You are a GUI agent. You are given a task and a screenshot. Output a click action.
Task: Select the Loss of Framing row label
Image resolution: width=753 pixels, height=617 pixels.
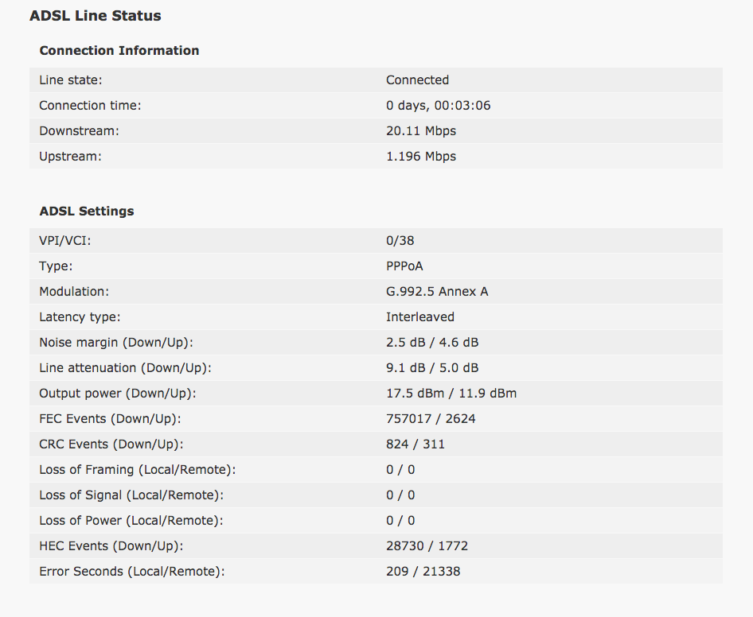138,469
